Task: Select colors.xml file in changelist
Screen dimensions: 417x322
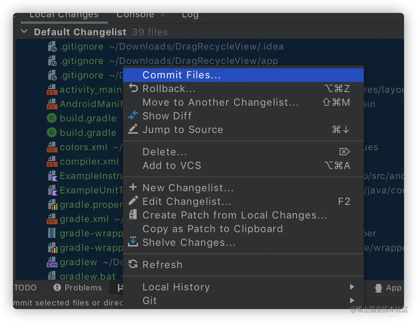Action: tap(83, 147)
